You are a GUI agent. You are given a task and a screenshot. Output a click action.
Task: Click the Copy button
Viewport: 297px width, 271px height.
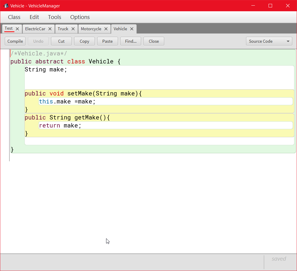84,41
